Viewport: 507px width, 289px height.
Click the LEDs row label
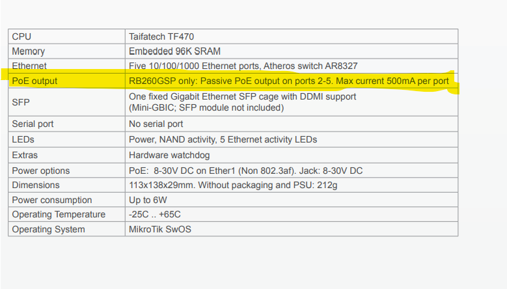24,139
